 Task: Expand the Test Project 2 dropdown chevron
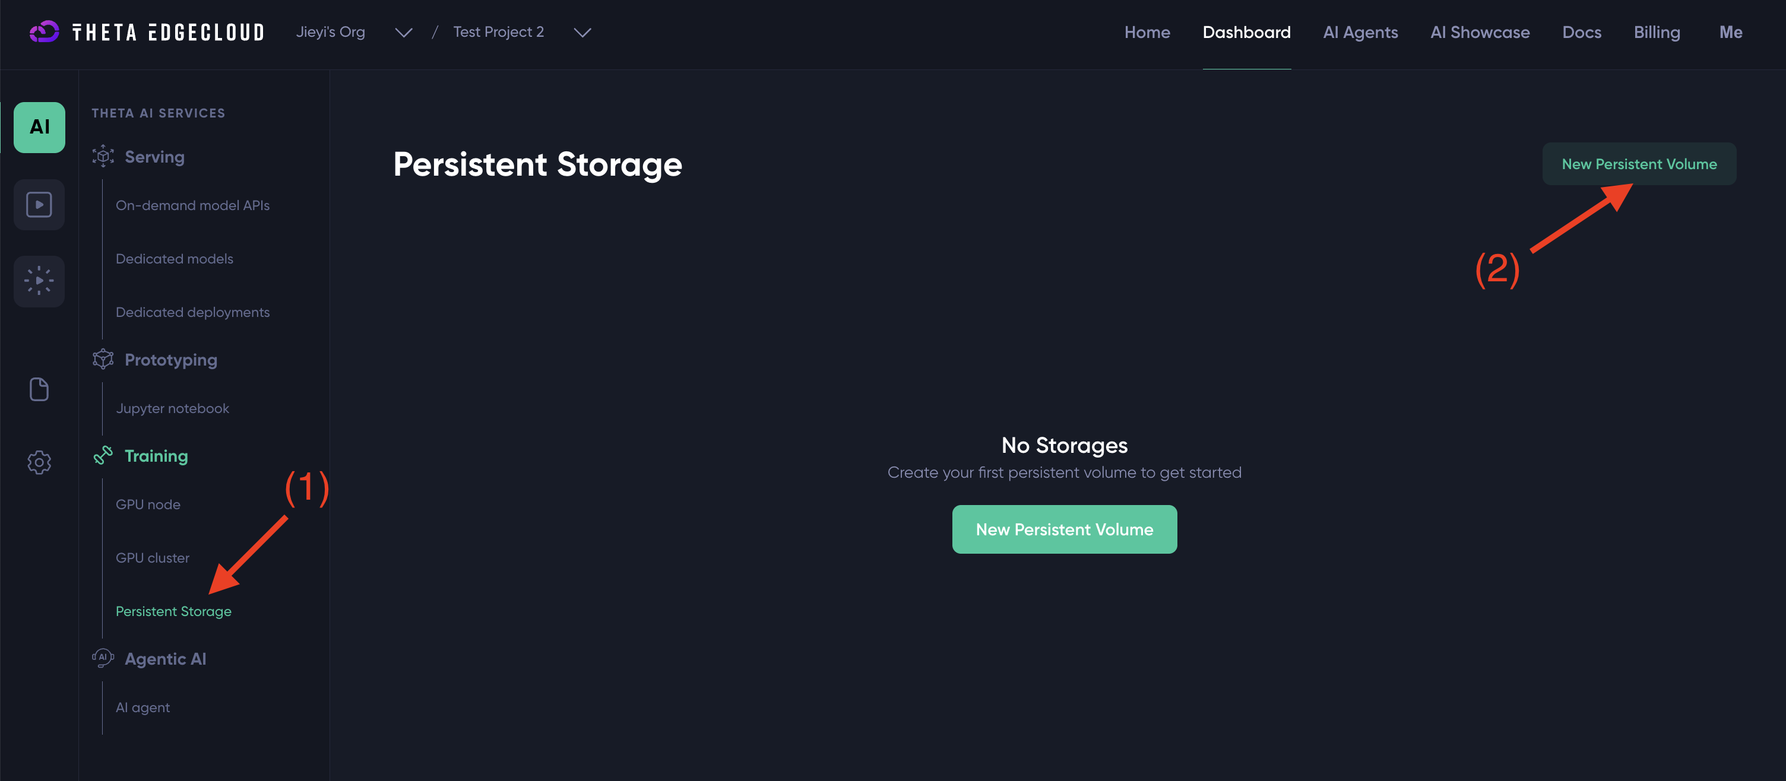click(x=582, y=33)
